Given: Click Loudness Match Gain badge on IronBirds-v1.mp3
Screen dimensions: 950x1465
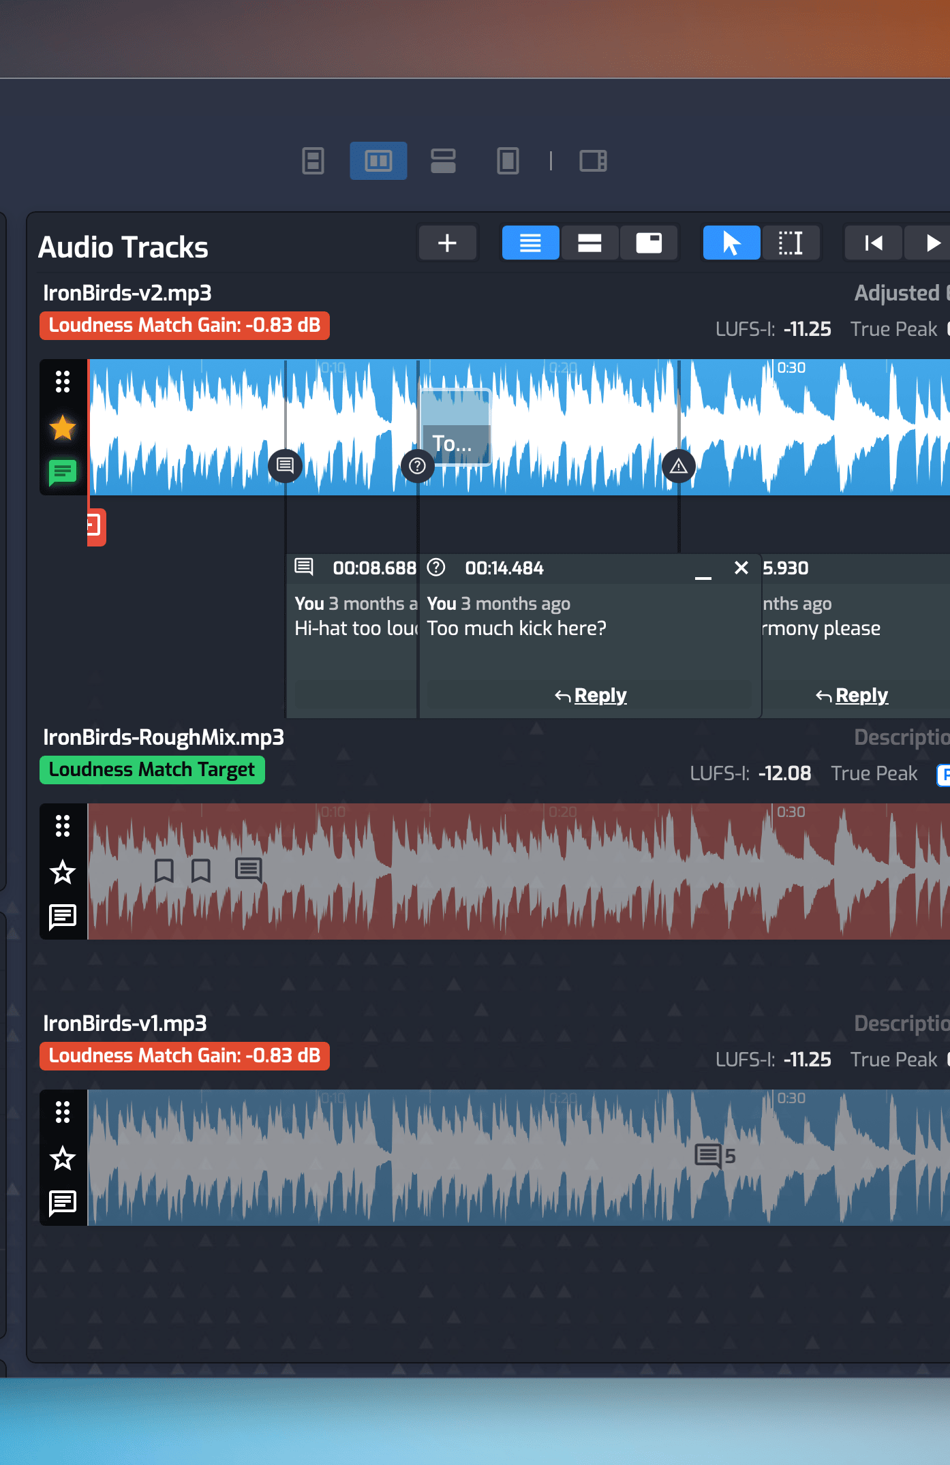Looking at the screenshot, I should coord(185,1056).
